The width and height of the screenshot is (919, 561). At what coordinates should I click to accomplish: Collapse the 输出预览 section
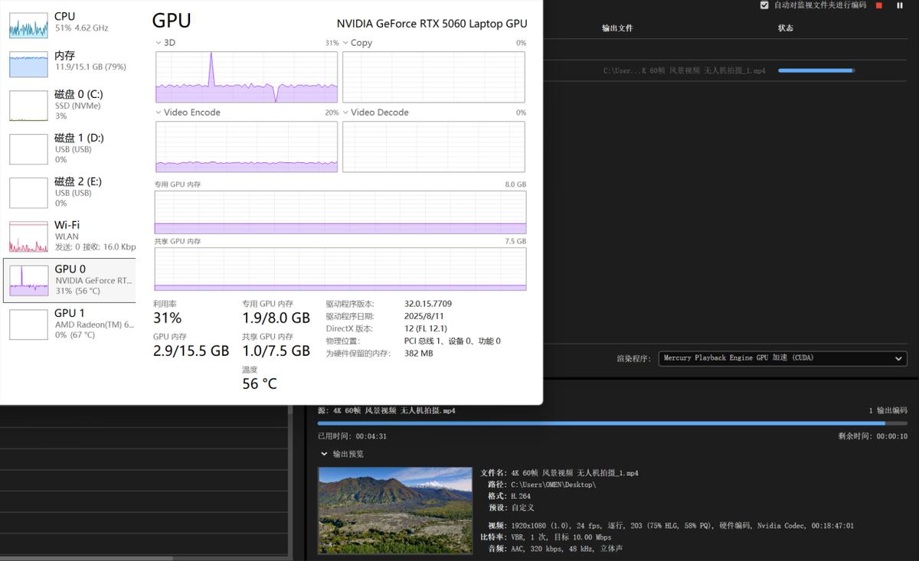[x=323, y=454]
